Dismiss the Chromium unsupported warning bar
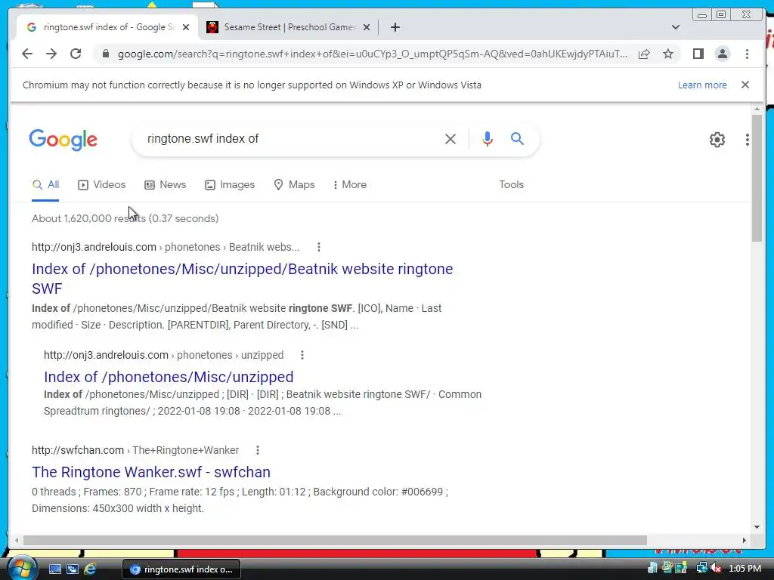774x580 pixels. tap(745, 85)
